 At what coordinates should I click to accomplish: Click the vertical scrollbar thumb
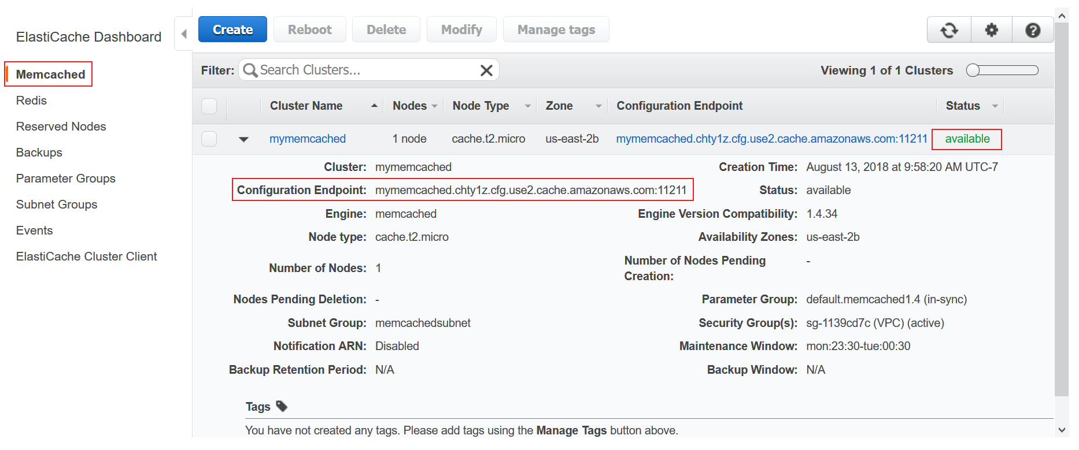[x=1062, y=209]
